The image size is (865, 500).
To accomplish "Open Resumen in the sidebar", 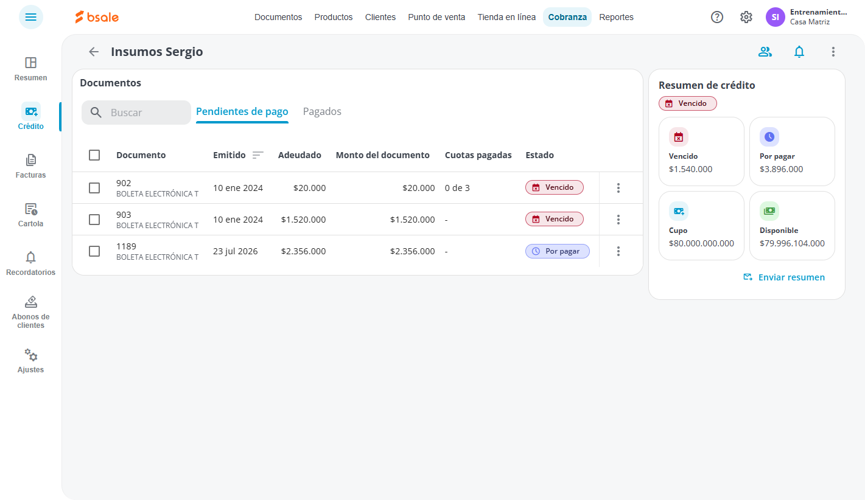I will (x=31, y=69).
